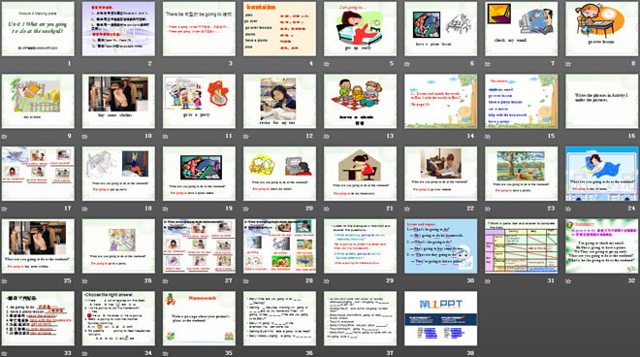Select slide 14, the listen-and-match activity

(441, 101)
